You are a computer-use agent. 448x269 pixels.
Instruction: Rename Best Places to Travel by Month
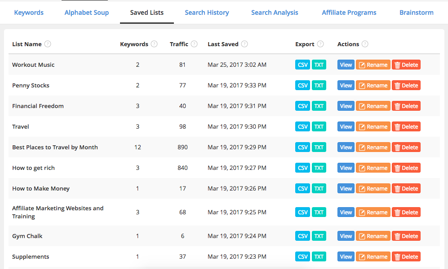373,147
